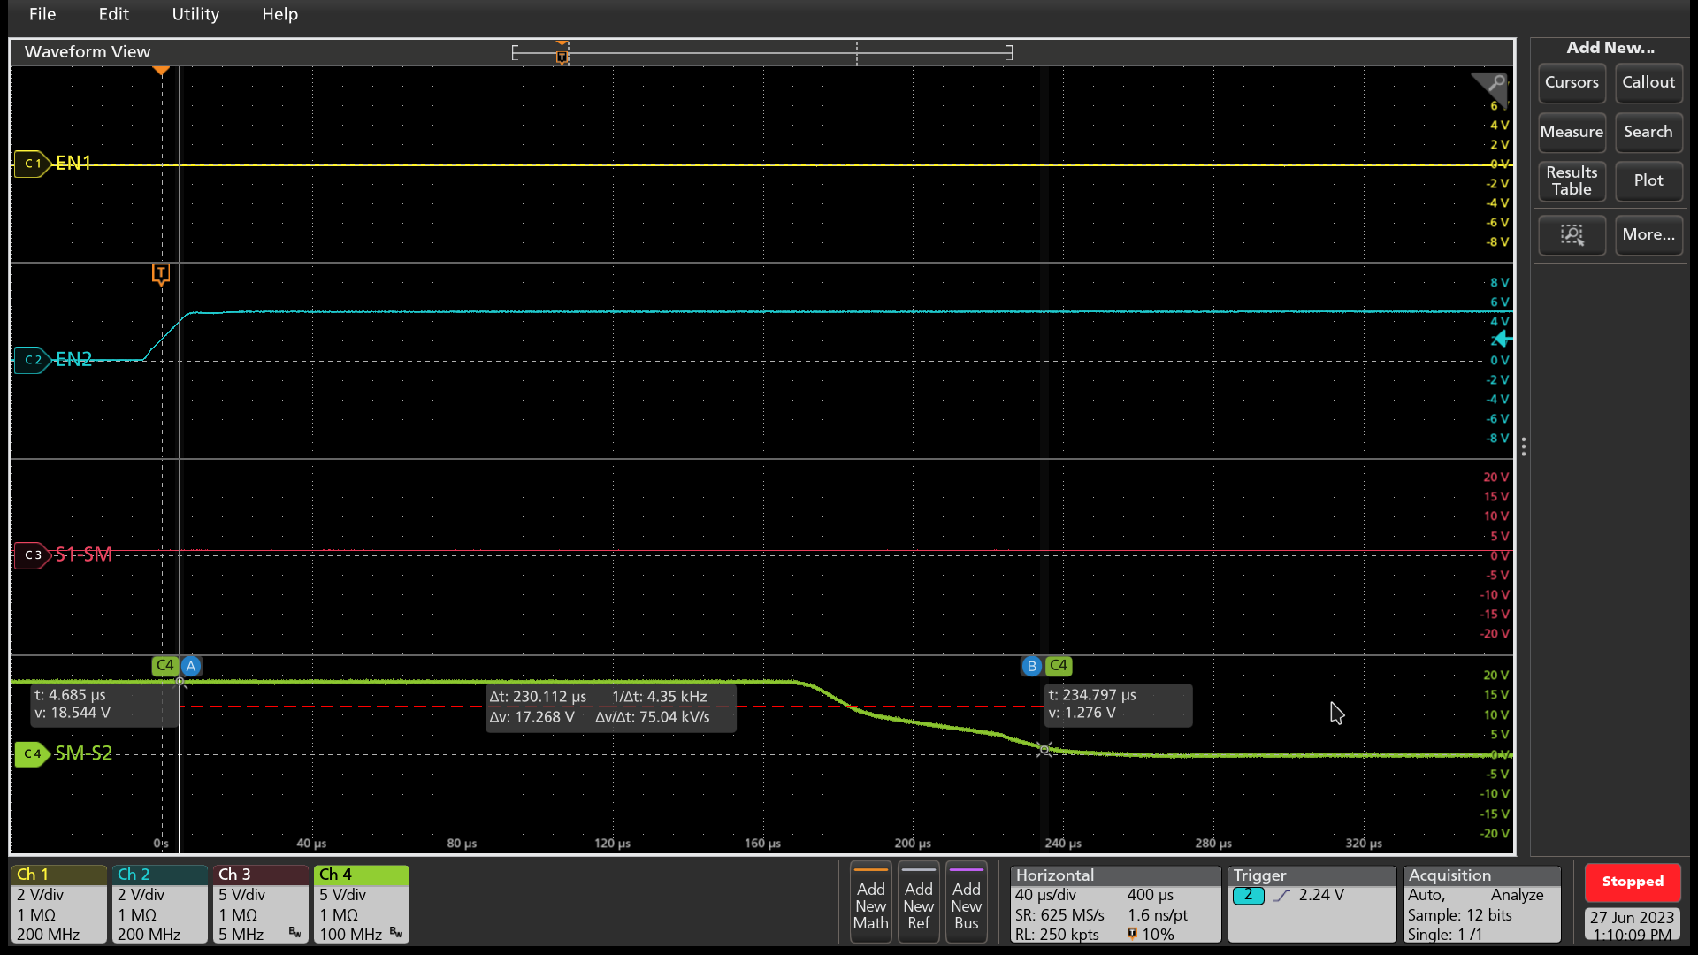This screenshot has height=955, width=1698.
Task: Click the C4 SM-S2 channel handle
Action: point(33,754)
